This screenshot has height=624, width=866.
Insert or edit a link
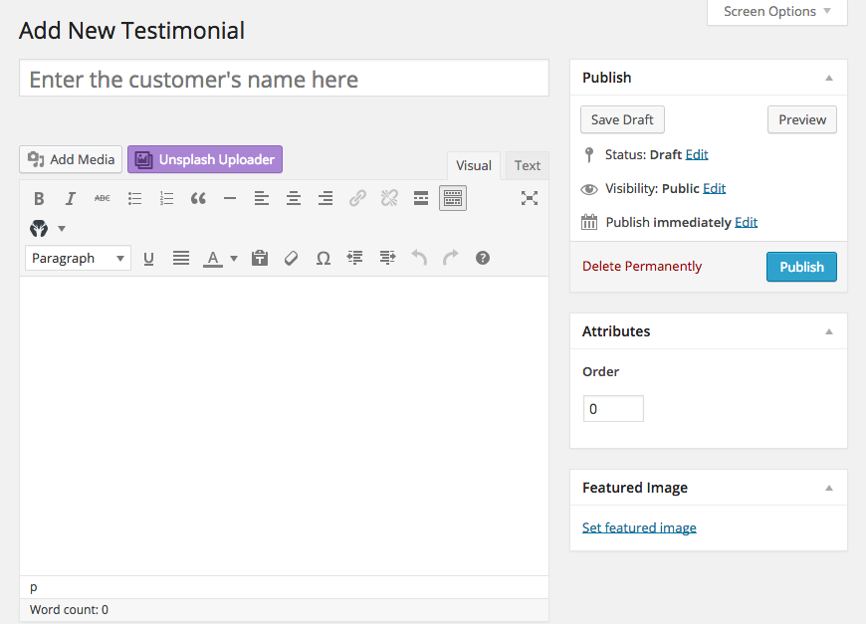(x=357, y=198)
